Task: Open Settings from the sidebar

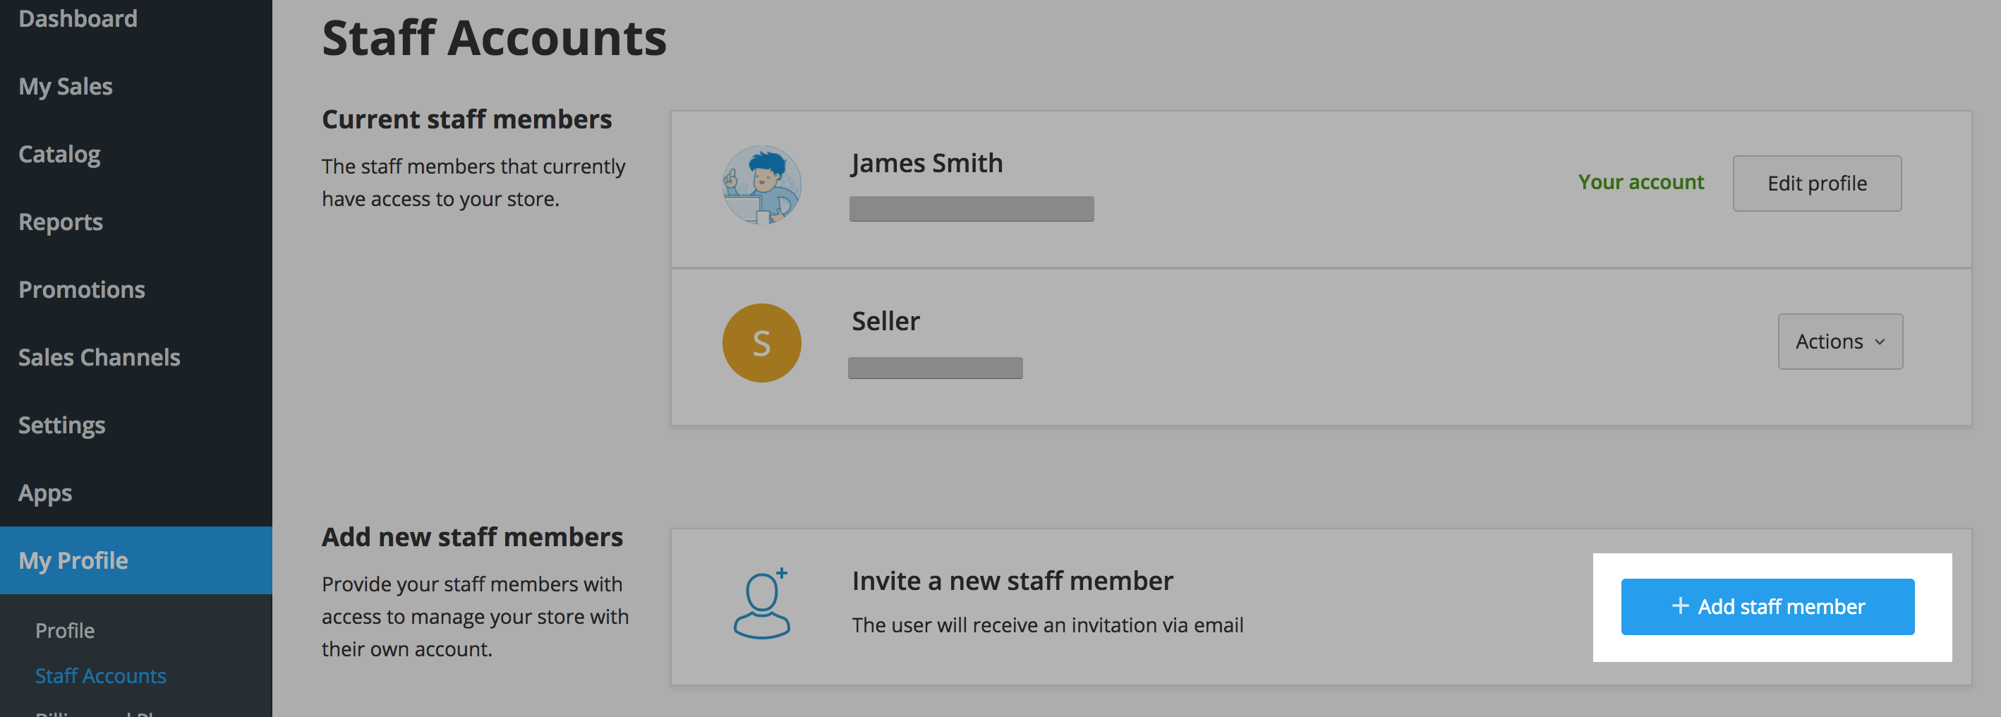Action: [x=61, y=425]
